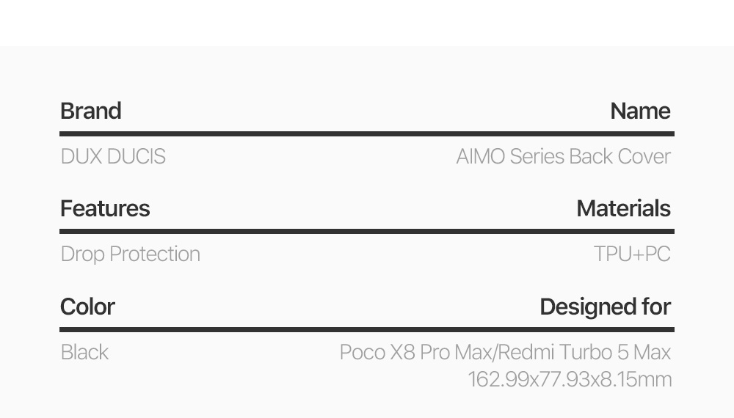Select the Drop Protection feature text
Viewport: 734px width, 418px height.
[130, 254]
